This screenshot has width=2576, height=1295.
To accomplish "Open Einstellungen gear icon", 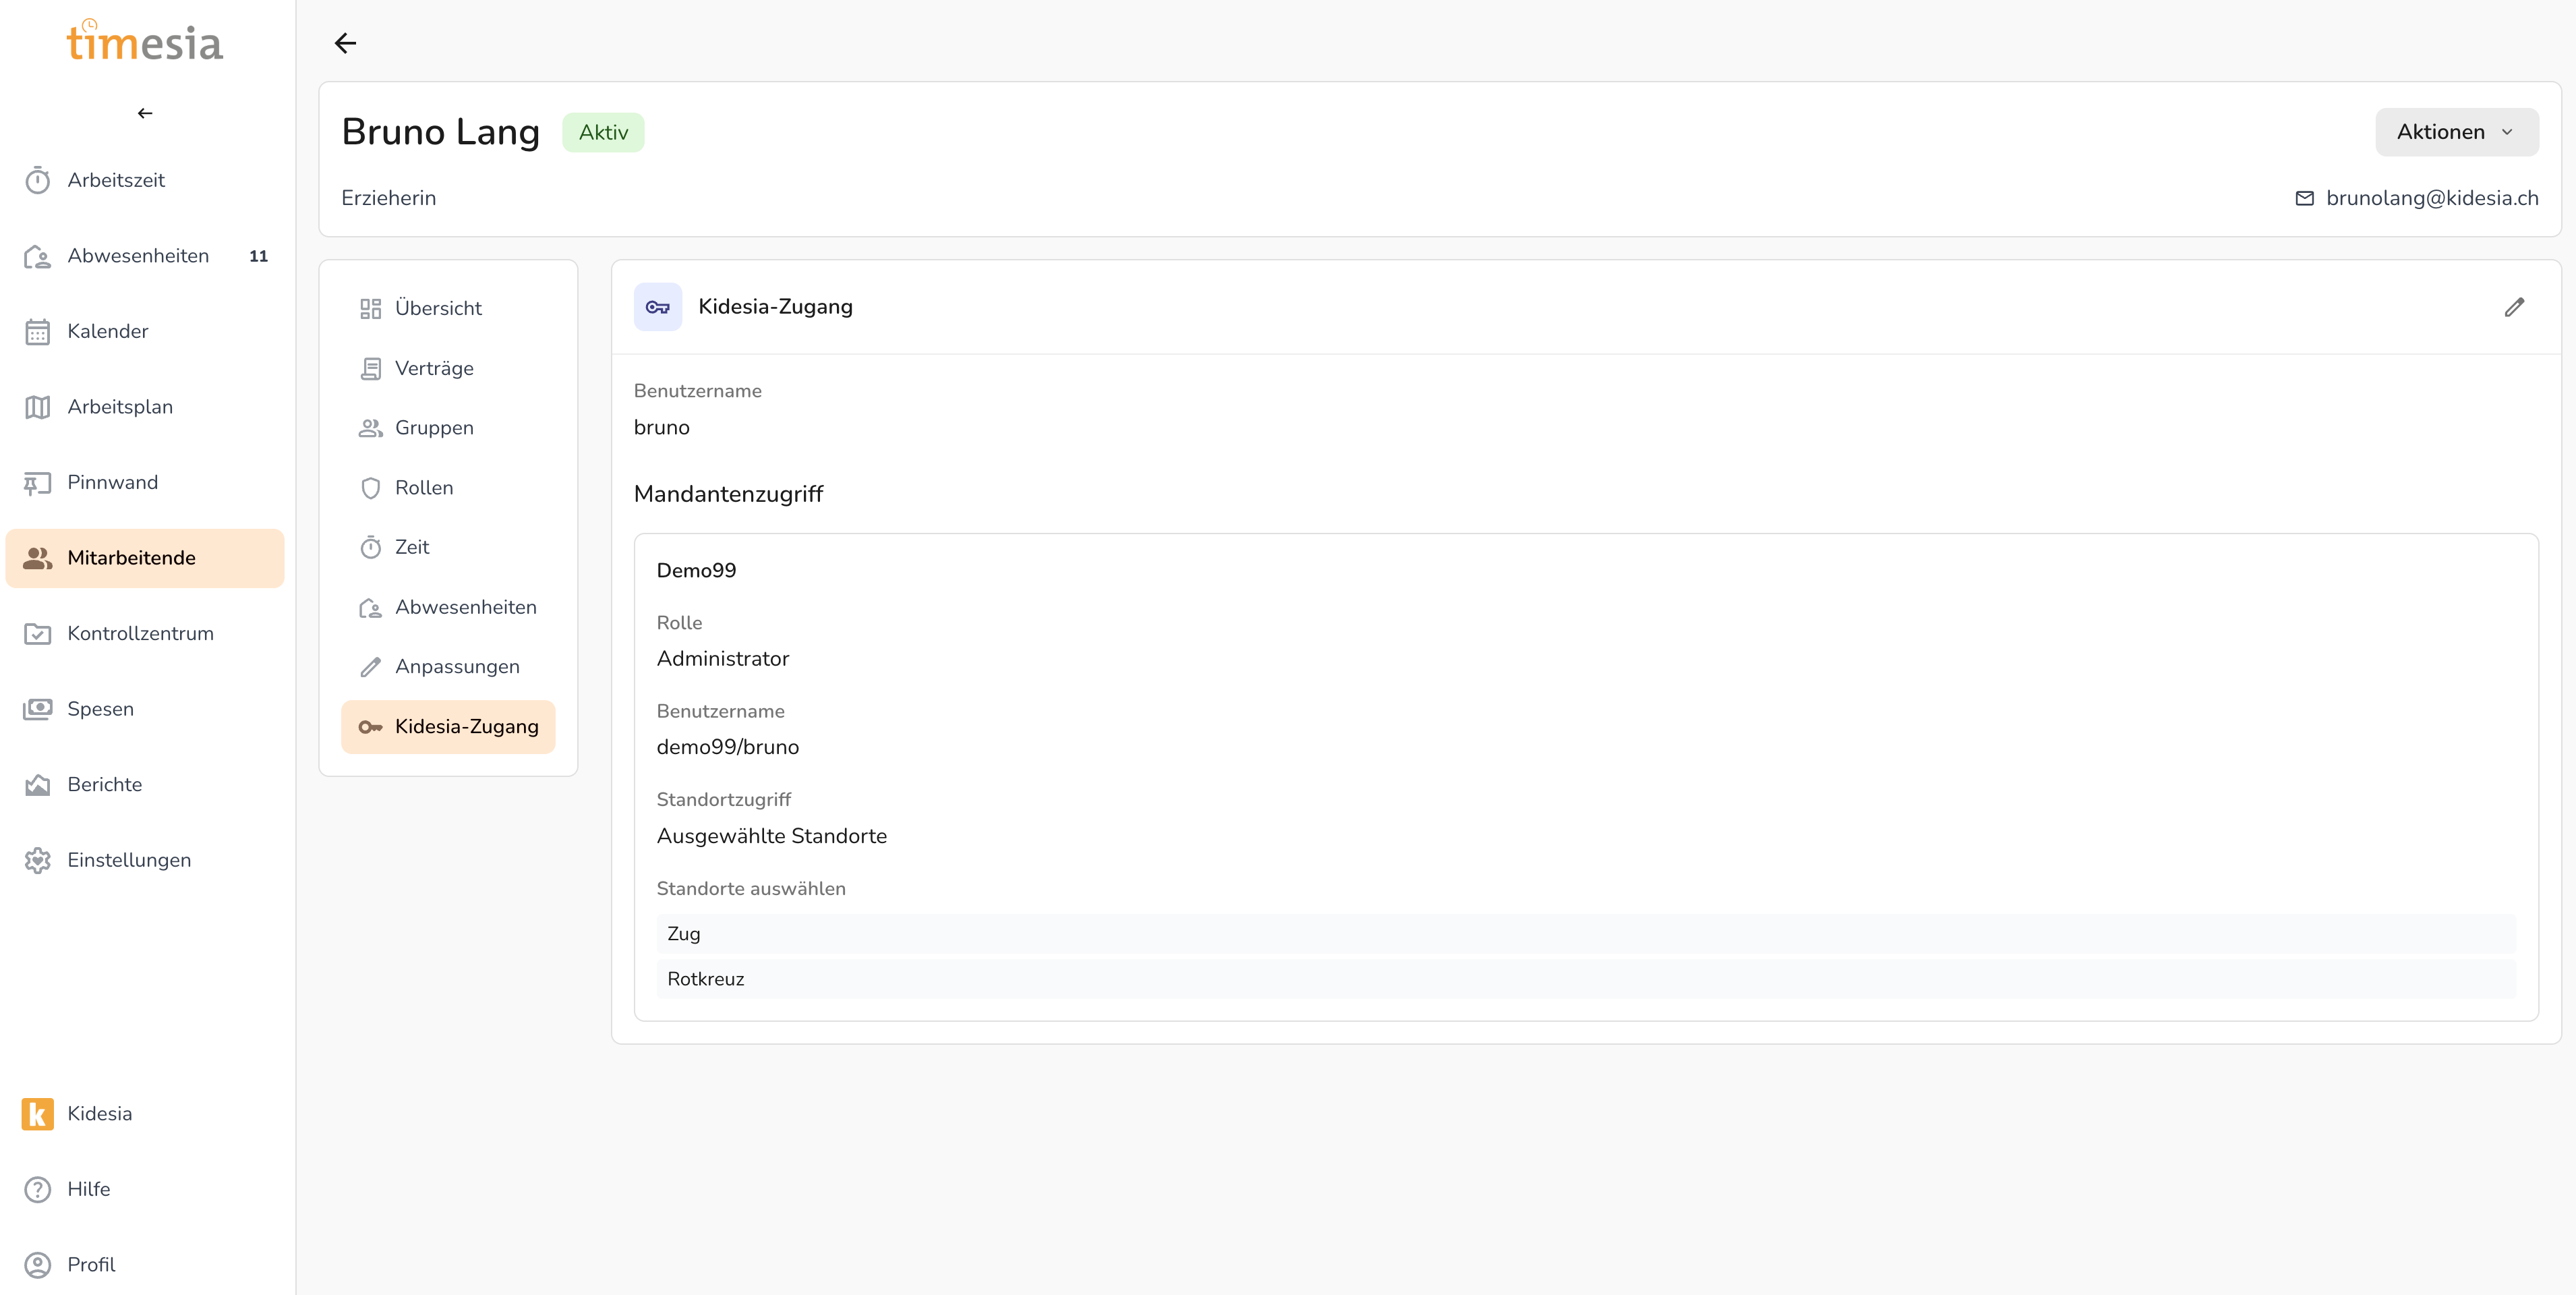I will [x=37, y=860].
